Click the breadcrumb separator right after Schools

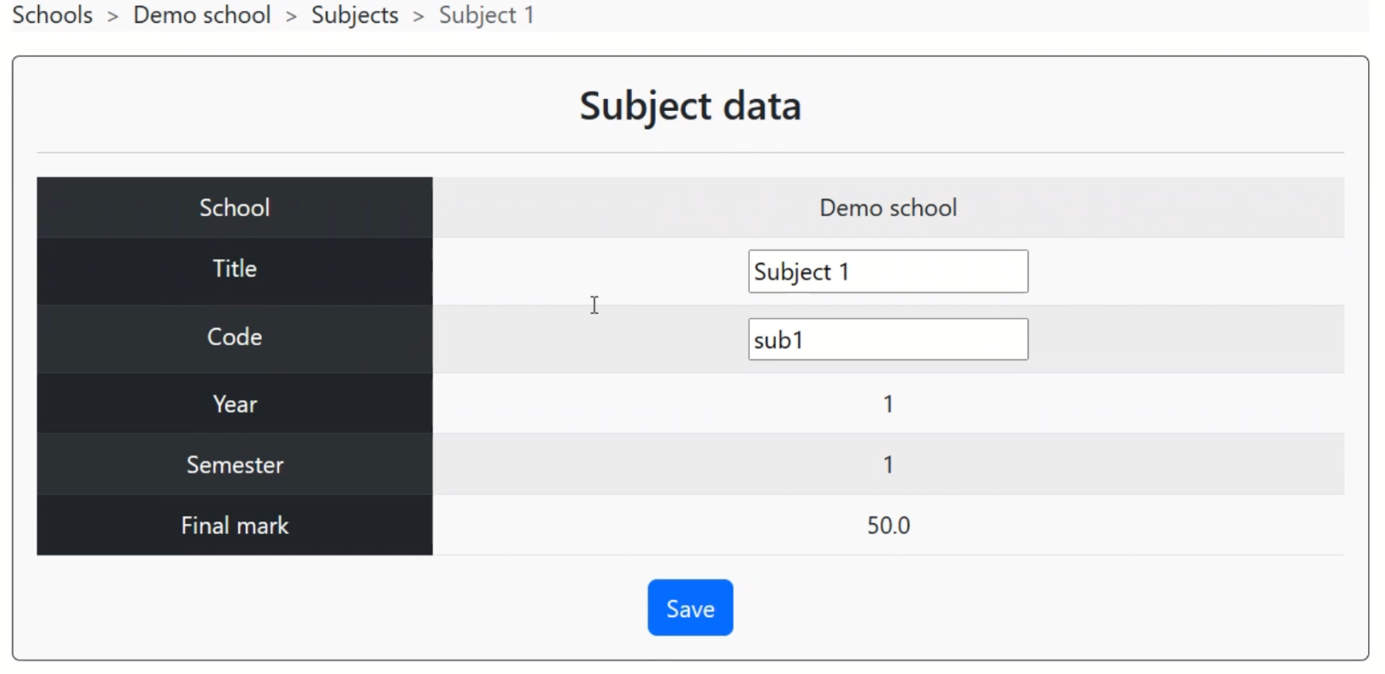point(113,16)
